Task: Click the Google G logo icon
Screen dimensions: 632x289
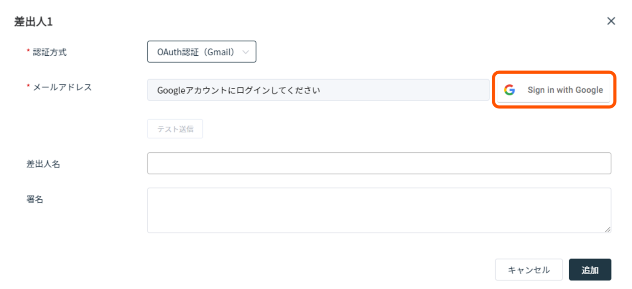Action: (x=509, y=89)
